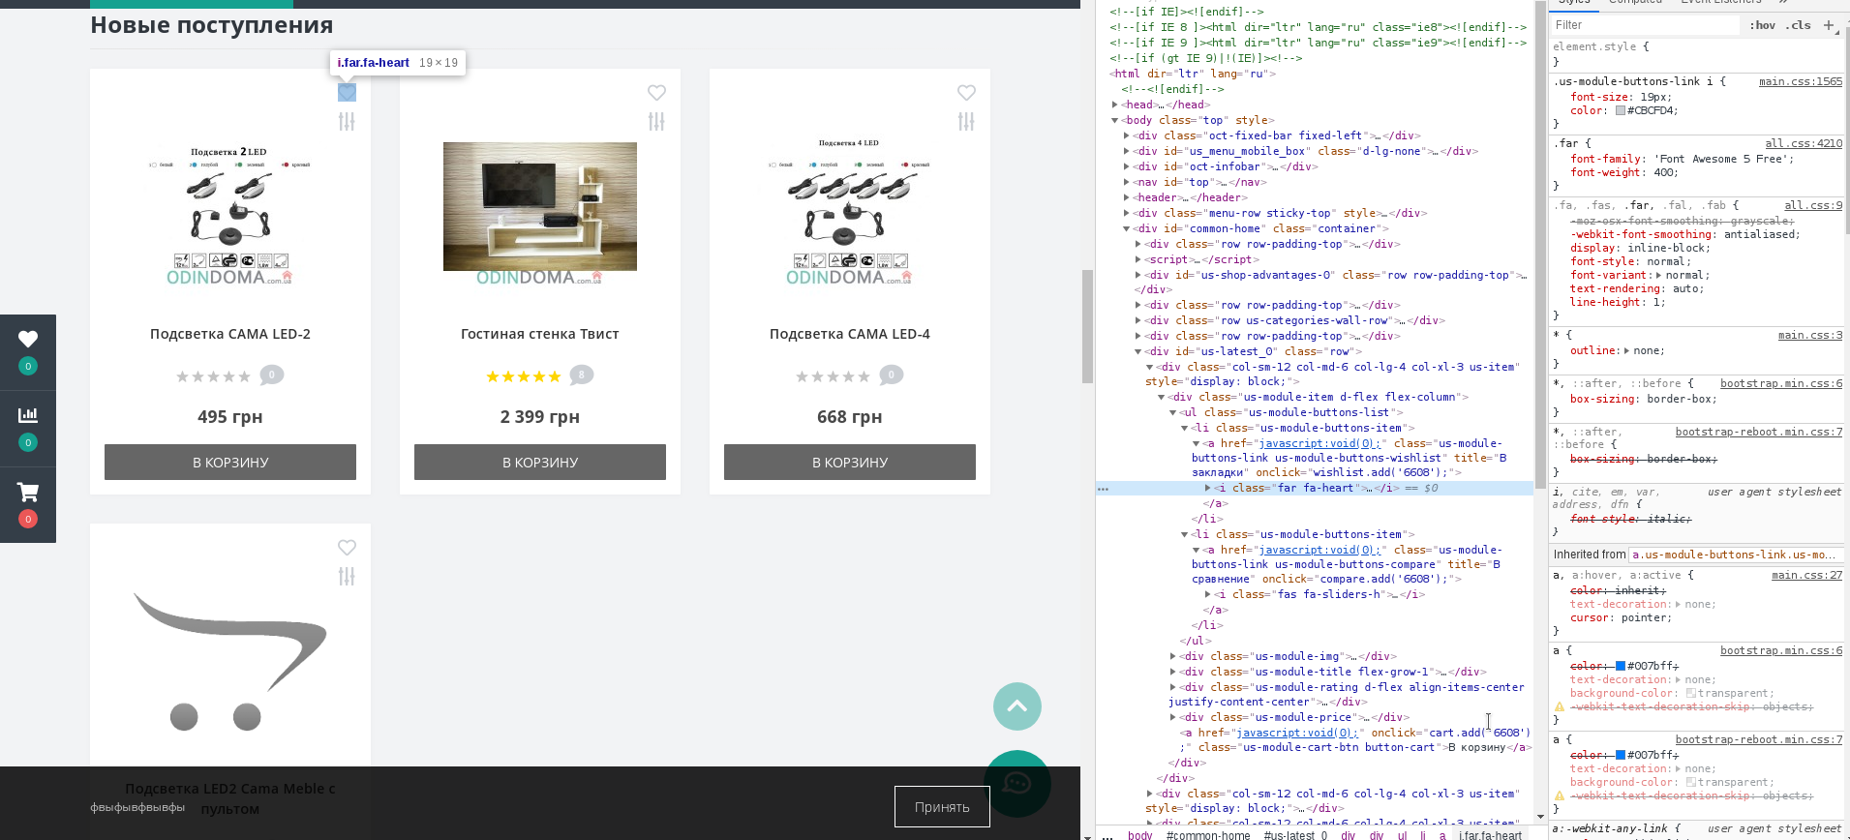Click wishlist heart on Подсветка CAMA LED-4

[966, 93]
